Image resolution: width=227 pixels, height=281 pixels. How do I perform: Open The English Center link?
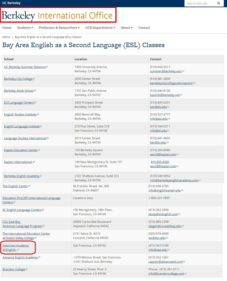[x=15, y=186]
